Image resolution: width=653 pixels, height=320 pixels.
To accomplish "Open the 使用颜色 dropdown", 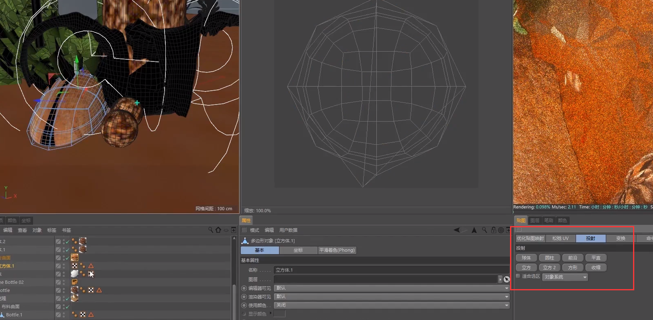I will click(x=392, y=305).
